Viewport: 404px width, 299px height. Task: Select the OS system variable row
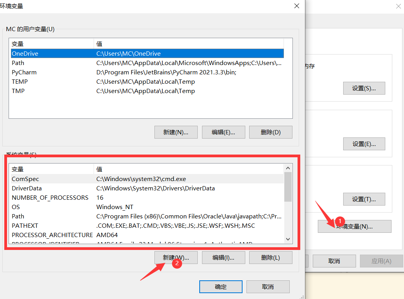(x=147, y=207)
